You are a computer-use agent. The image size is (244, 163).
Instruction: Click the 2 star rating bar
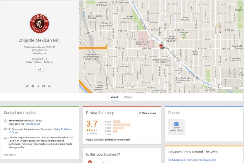[115, 131]
